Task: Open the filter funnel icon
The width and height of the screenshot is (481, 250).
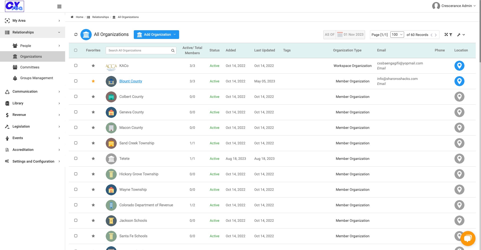Action: point(451,35)
